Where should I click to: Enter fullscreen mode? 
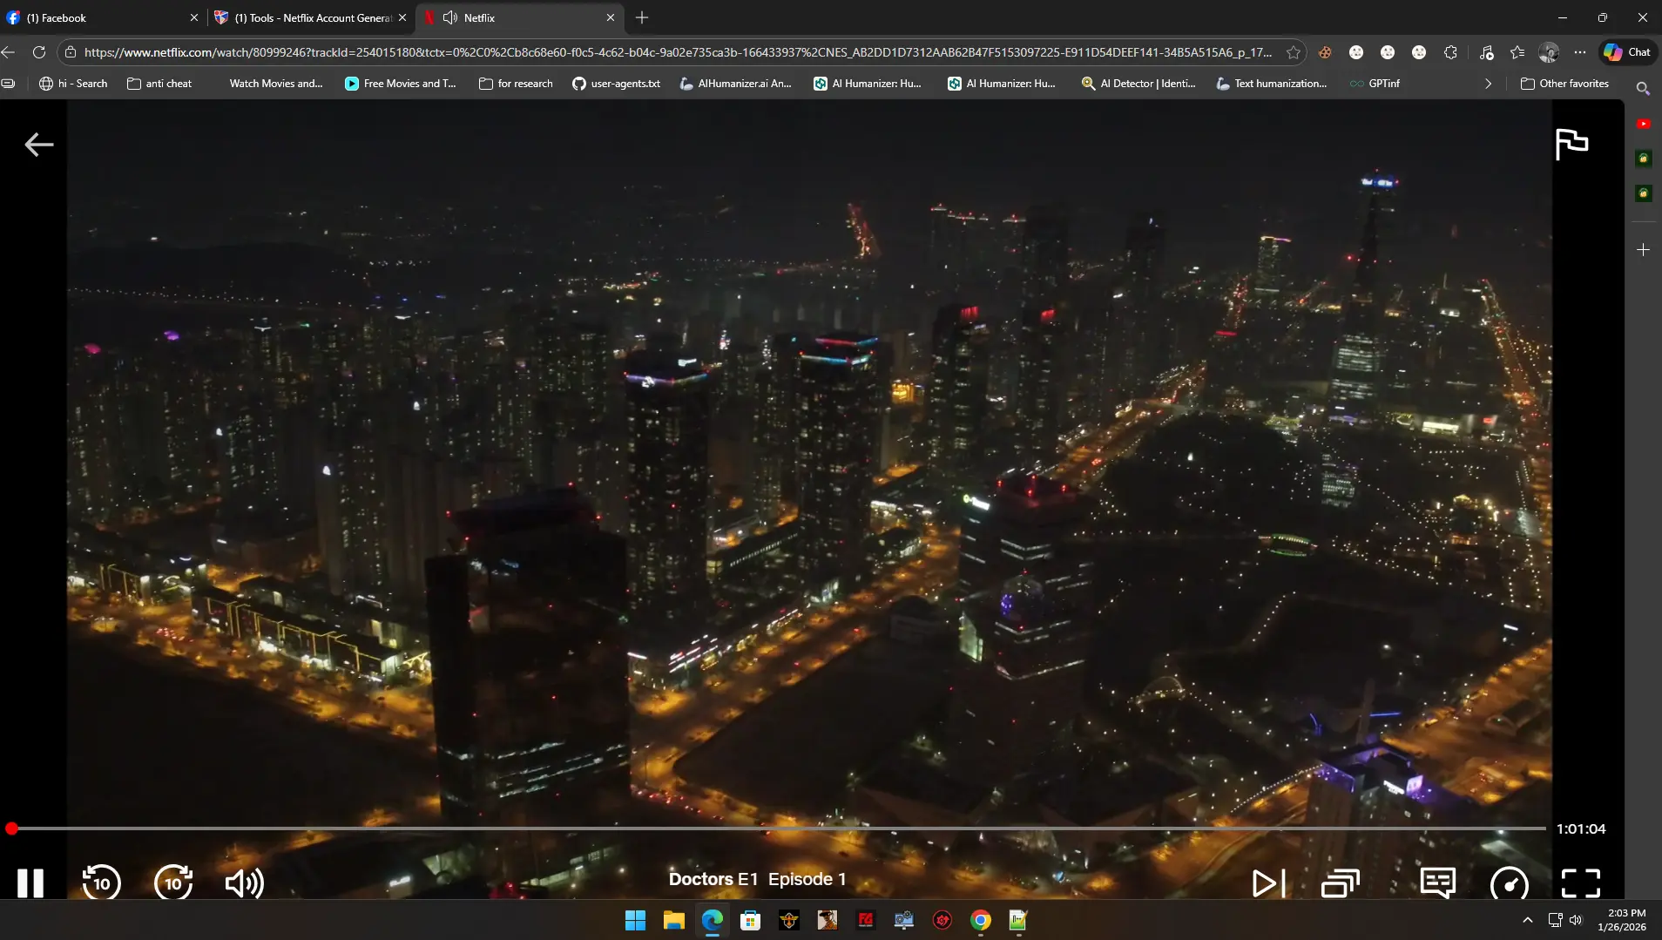1580,883
